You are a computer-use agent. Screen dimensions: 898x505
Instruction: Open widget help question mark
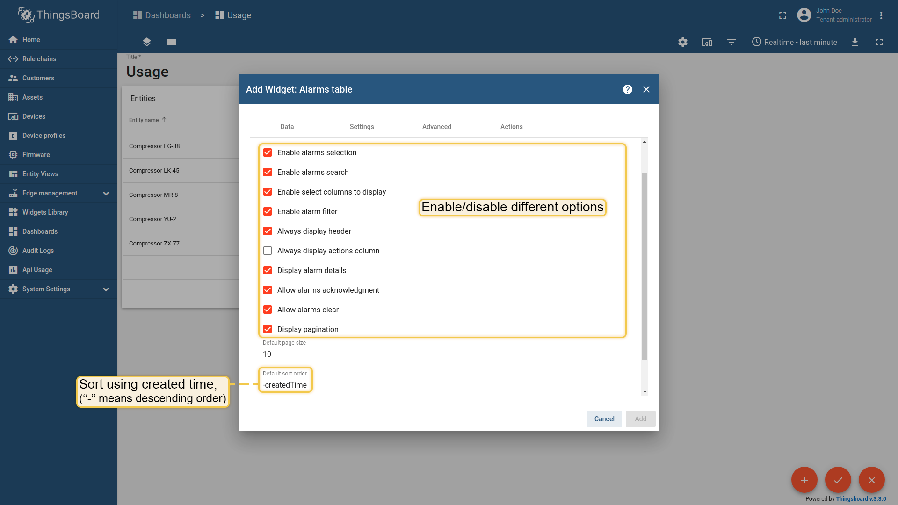(x=628, y=89)
